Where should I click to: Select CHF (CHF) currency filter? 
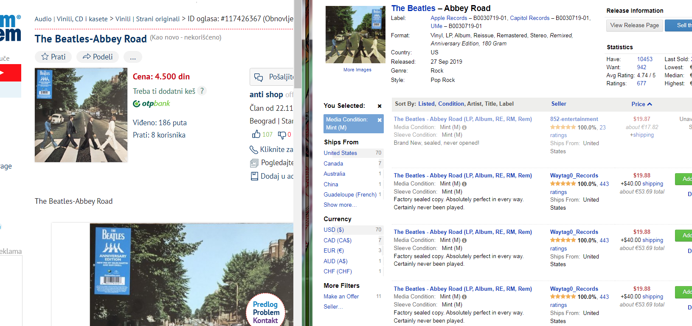(x=338, y=271)
